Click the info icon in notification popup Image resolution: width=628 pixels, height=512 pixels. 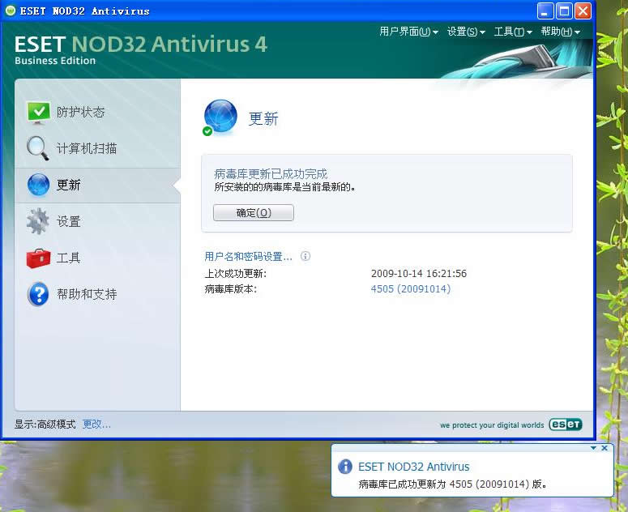[x=345, y=467]
